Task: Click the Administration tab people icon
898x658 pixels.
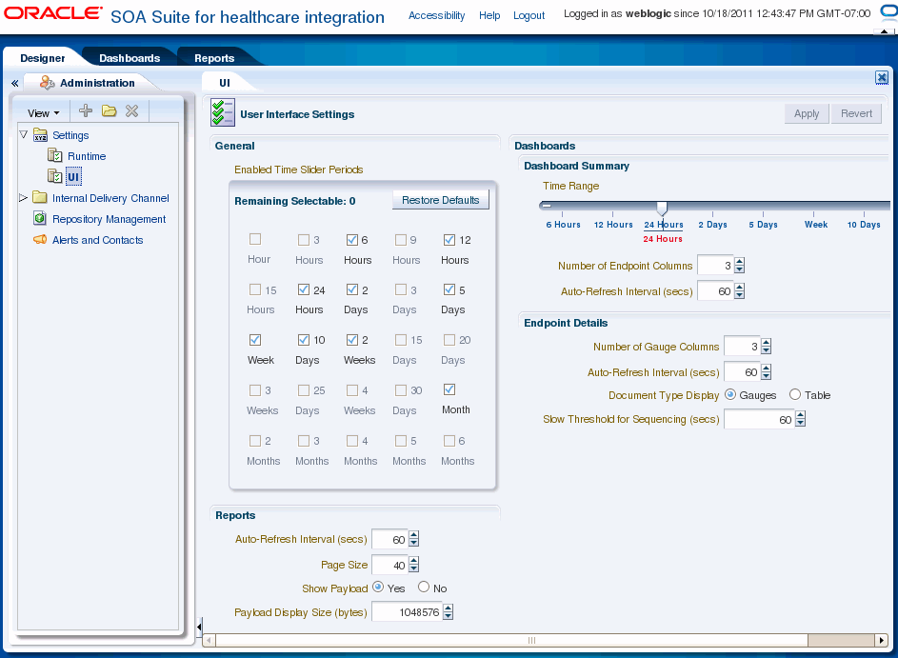Action: point(47,83)
